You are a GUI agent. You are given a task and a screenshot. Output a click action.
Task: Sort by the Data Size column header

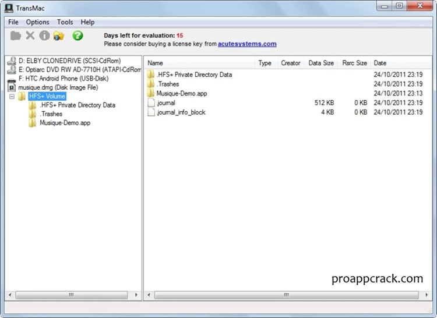pyautogui.click(x=321, y=63)
